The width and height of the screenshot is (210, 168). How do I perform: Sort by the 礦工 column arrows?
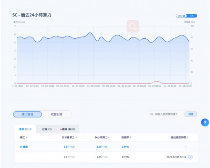click(26, 137)
